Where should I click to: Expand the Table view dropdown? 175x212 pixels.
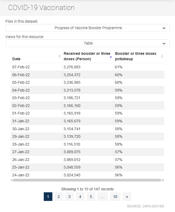click(87, 43)
